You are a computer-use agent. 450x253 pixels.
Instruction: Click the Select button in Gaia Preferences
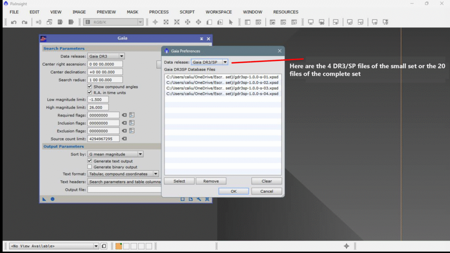(x=179, y=181)
